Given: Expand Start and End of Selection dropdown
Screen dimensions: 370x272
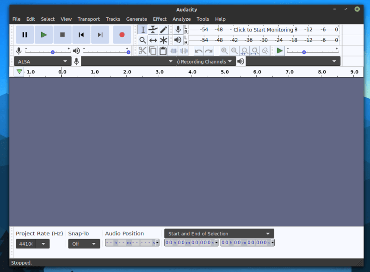Looking at the screenshot, I should (219, 234).
